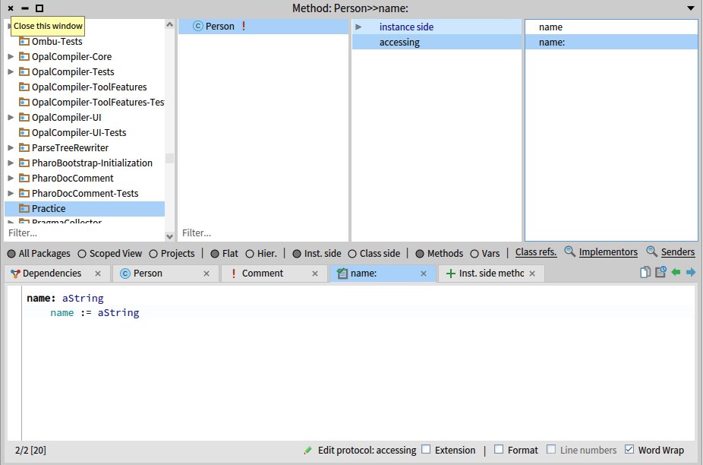The image size is (703, 465).
Task: Click the magnifier icon next to Senders
Action: pyautogui.click(x=651, y=252)
